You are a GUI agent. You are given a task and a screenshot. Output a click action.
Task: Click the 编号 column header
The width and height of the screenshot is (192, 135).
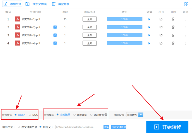point(8,12)
